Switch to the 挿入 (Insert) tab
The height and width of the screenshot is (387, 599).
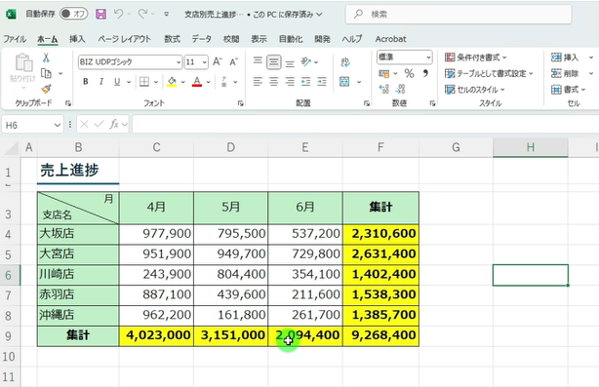pyautogui.click(x=77, y=39)
